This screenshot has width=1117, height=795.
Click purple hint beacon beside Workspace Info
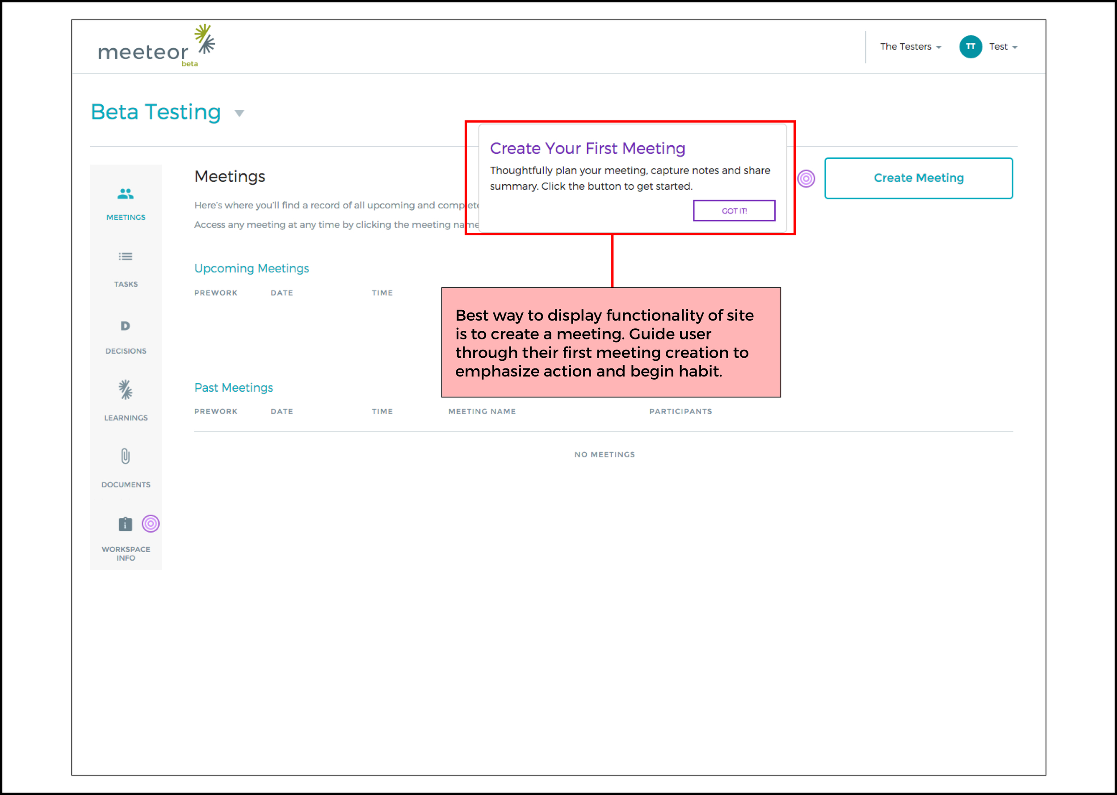tap(151, 524)
